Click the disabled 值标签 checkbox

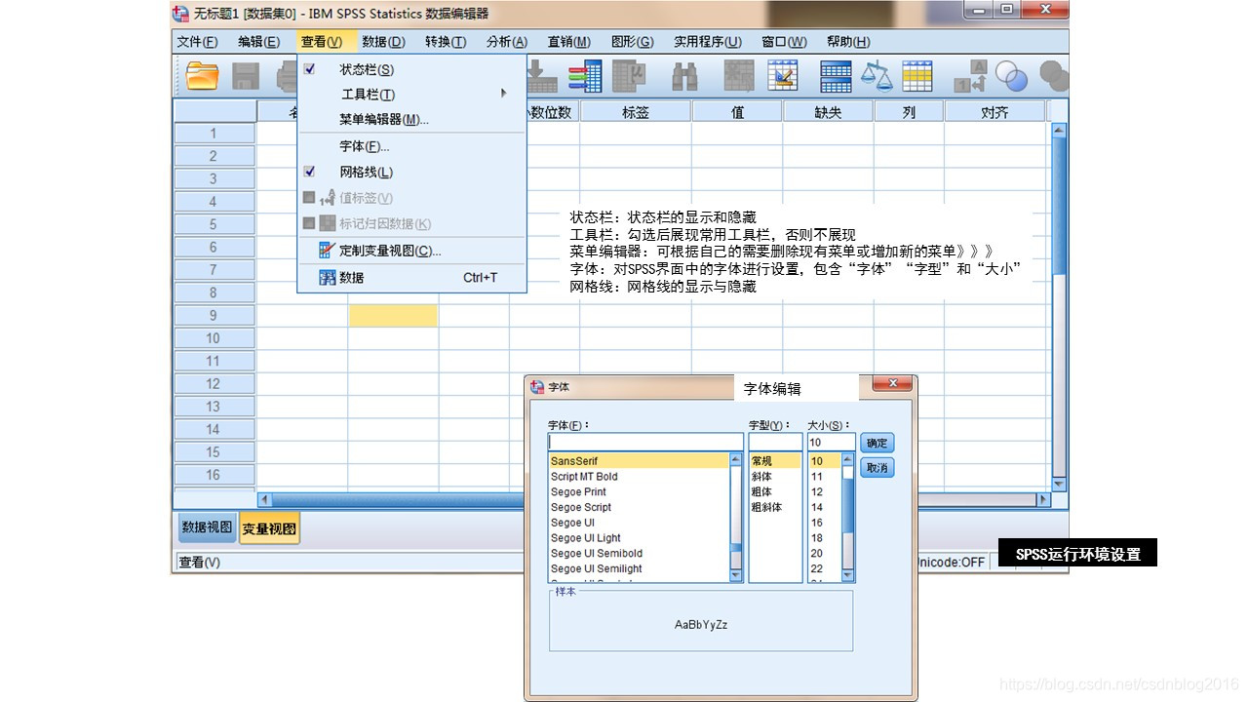pyautogui.click(x=309, y=197)
